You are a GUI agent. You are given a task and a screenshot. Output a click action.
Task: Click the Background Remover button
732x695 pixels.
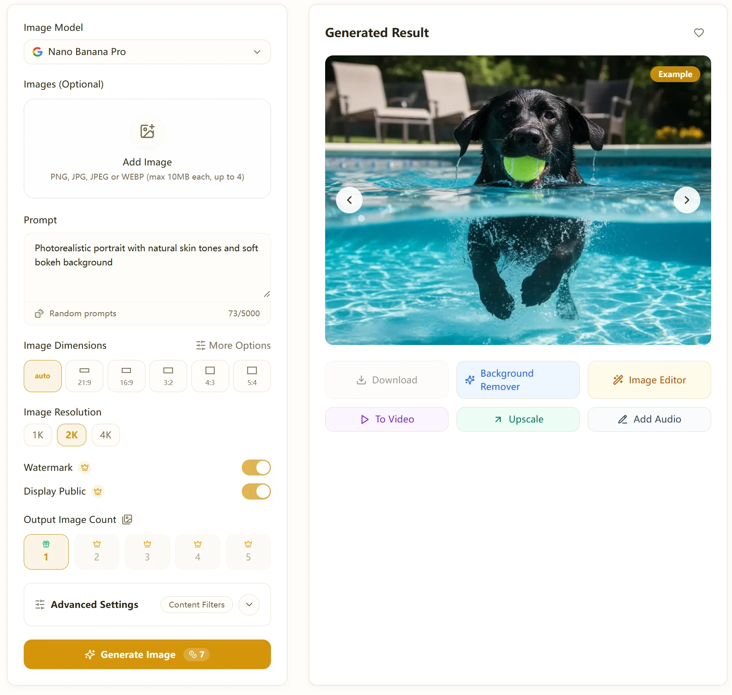tap(518, 380)
